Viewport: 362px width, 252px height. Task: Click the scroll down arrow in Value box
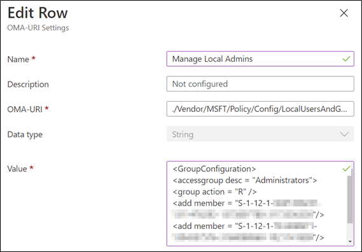coord(350,242)
